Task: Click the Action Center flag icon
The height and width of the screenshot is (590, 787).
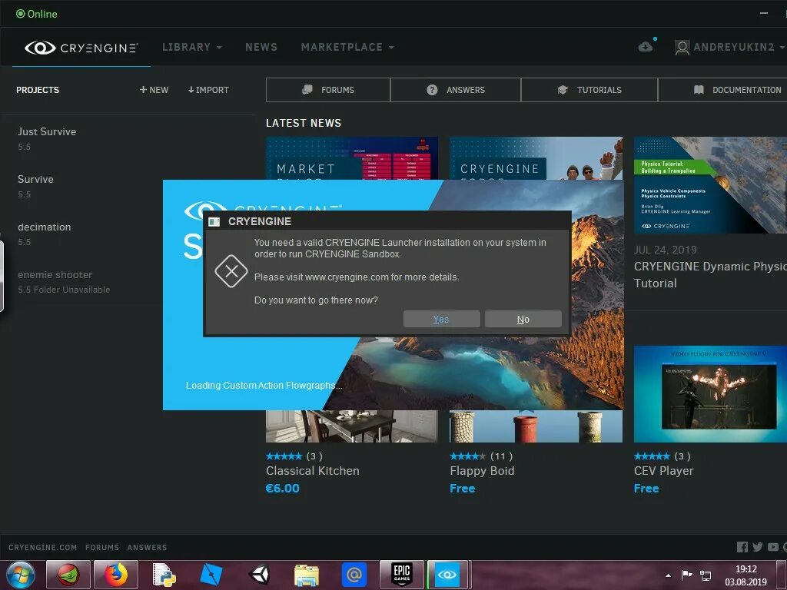Action: tap(686, 575)
